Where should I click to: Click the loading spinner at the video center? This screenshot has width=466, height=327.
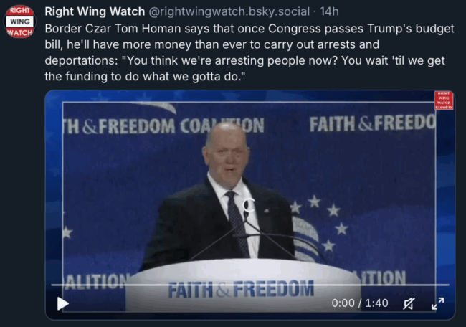[x=249, y=205]
